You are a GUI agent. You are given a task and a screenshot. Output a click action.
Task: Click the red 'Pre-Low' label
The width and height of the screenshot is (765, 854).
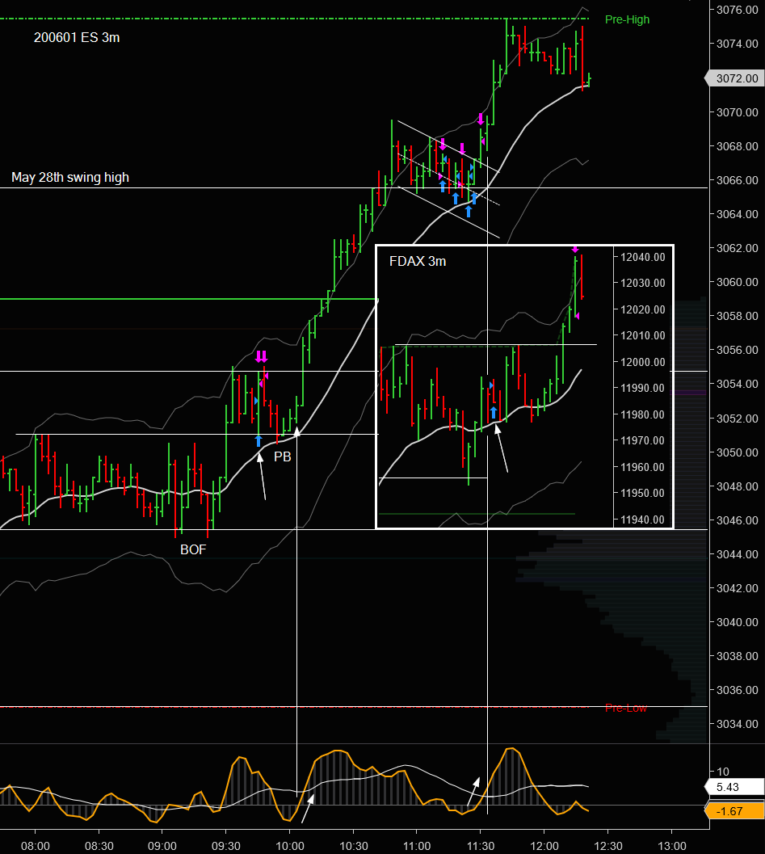625,708
